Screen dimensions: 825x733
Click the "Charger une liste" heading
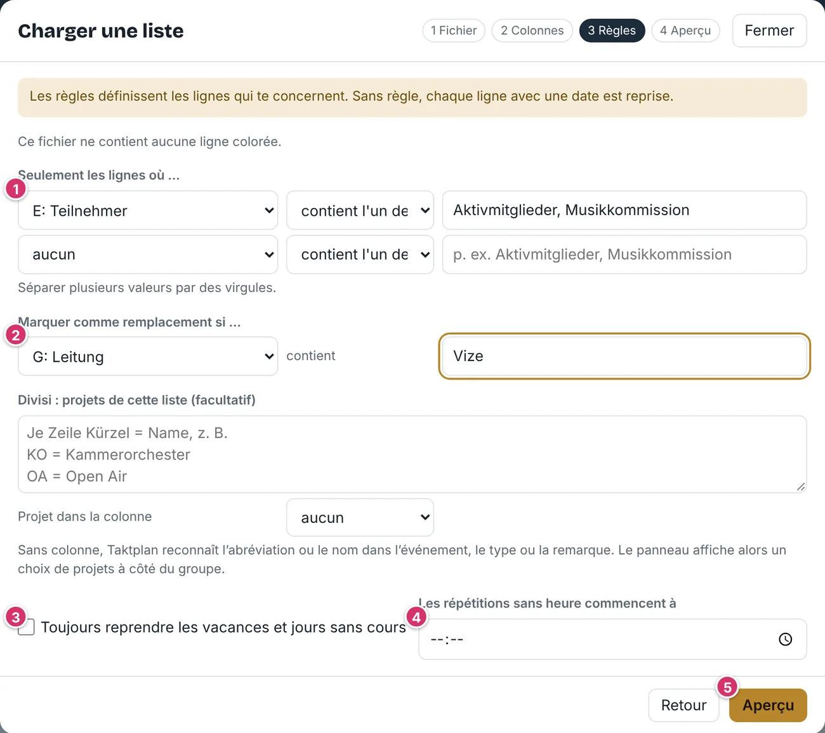pos(101,30)
